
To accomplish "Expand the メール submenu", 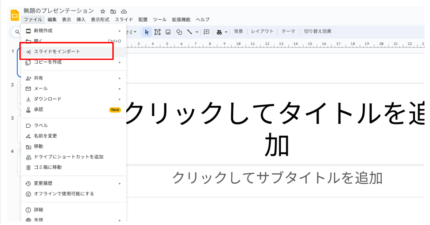I will pyautogui.click(x=74, y=89).
